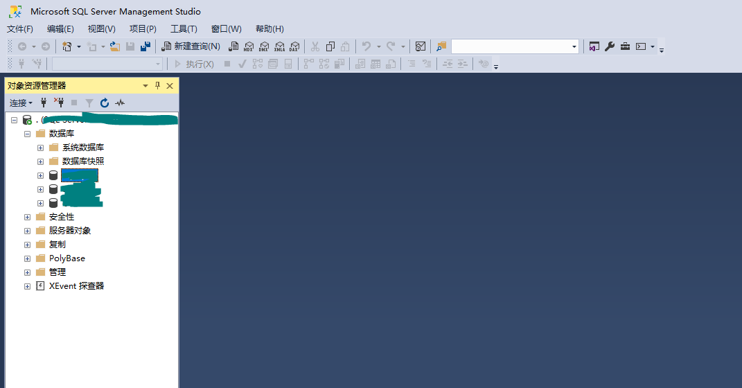Expand the XEvent 探查器 node
The width and height of the screenshot is (742, 388).
tap(28, 286)
